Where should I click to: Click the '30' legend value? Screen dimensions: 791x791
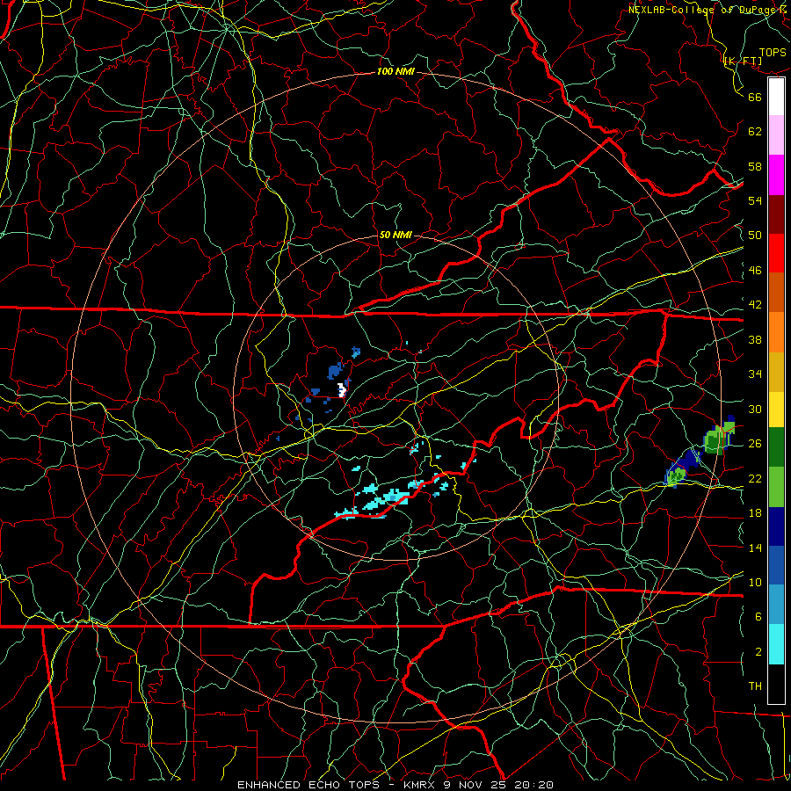click(755, 409)
